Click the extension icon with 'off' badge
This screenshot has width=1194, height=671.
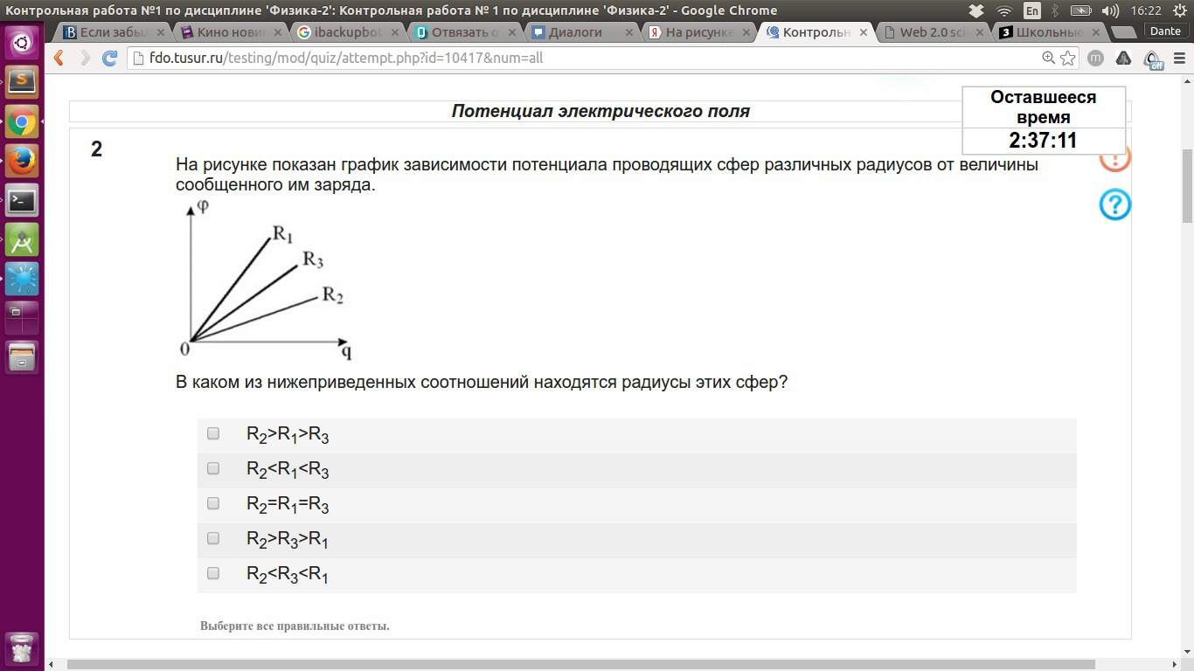click(1153, 59)
